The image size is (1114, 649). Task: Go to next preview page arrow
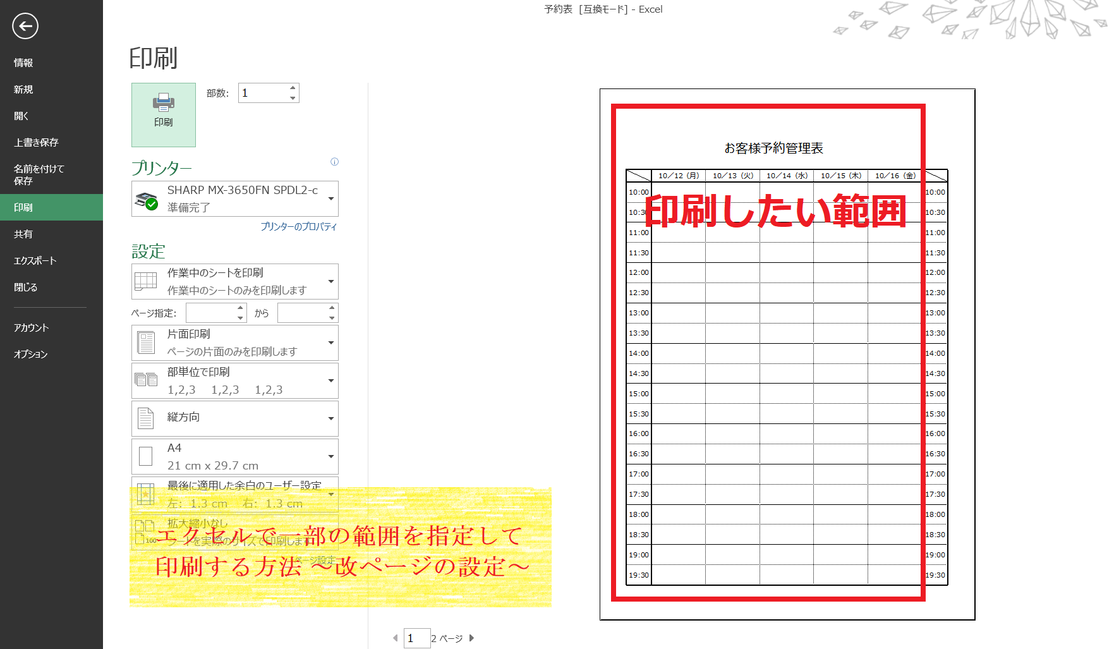(x=471, y=638)
